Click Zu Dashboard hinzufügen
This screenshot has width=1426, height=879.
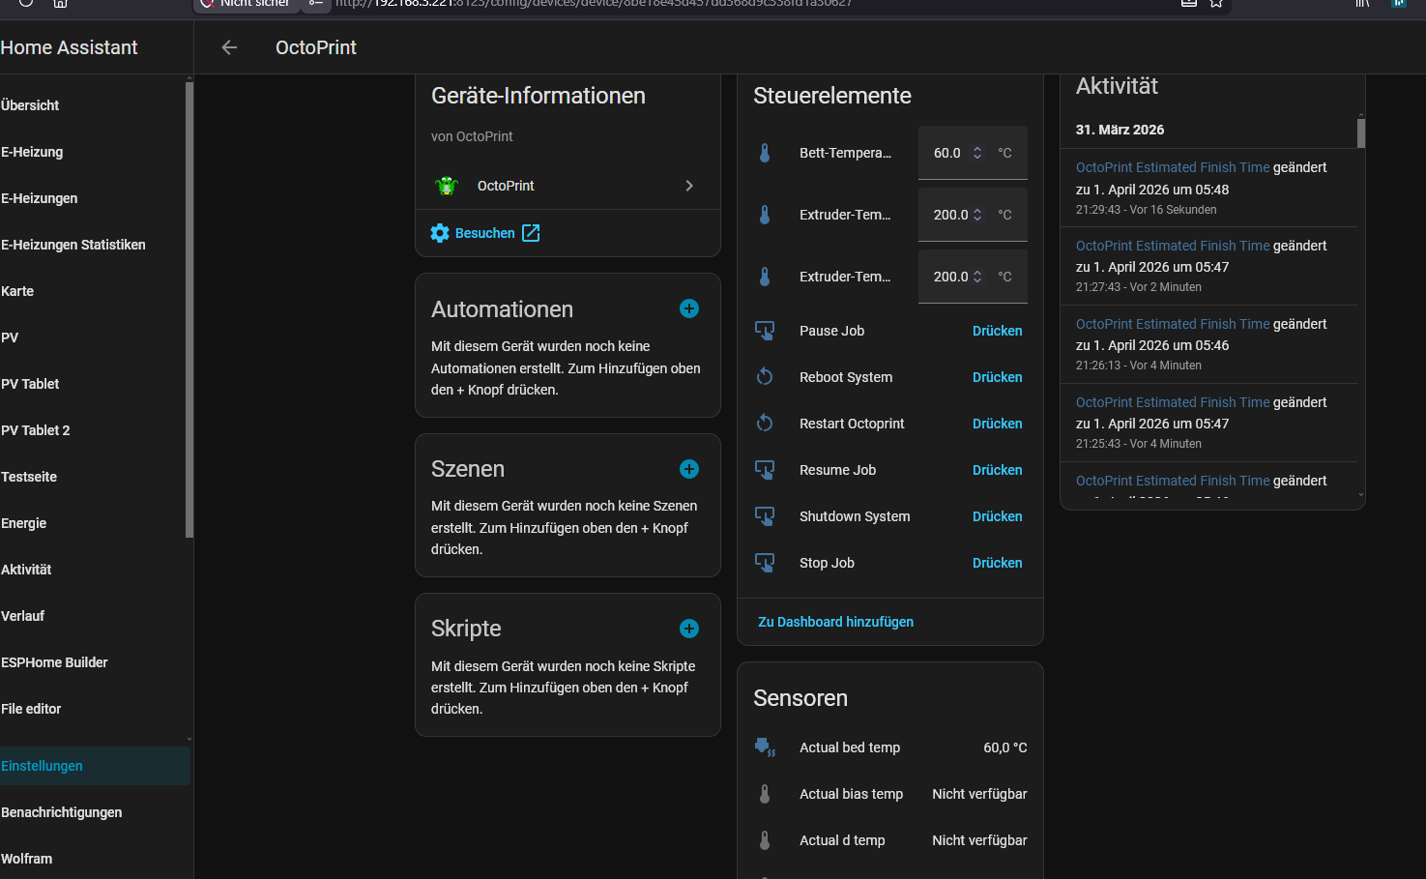tap(835, 621)
